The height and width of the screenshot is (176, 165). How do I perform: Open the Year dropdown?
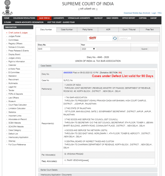[89, 49]
